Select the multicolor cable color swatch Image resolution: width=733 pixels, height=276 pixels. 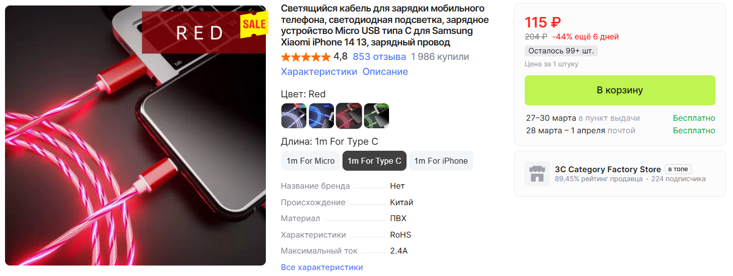coord(293,116)
